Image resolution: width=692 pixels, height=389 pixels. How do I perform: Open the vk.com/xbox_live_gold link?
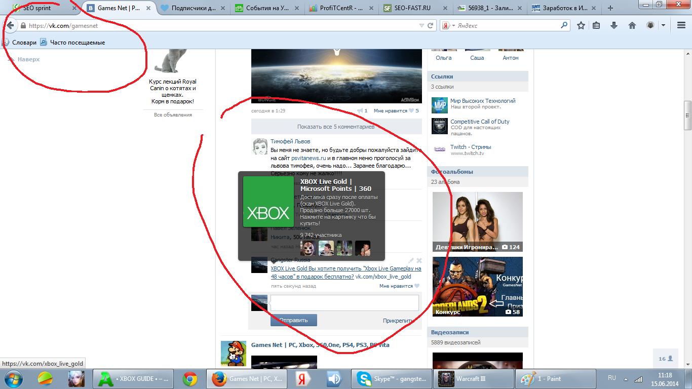tap(383, 277)
